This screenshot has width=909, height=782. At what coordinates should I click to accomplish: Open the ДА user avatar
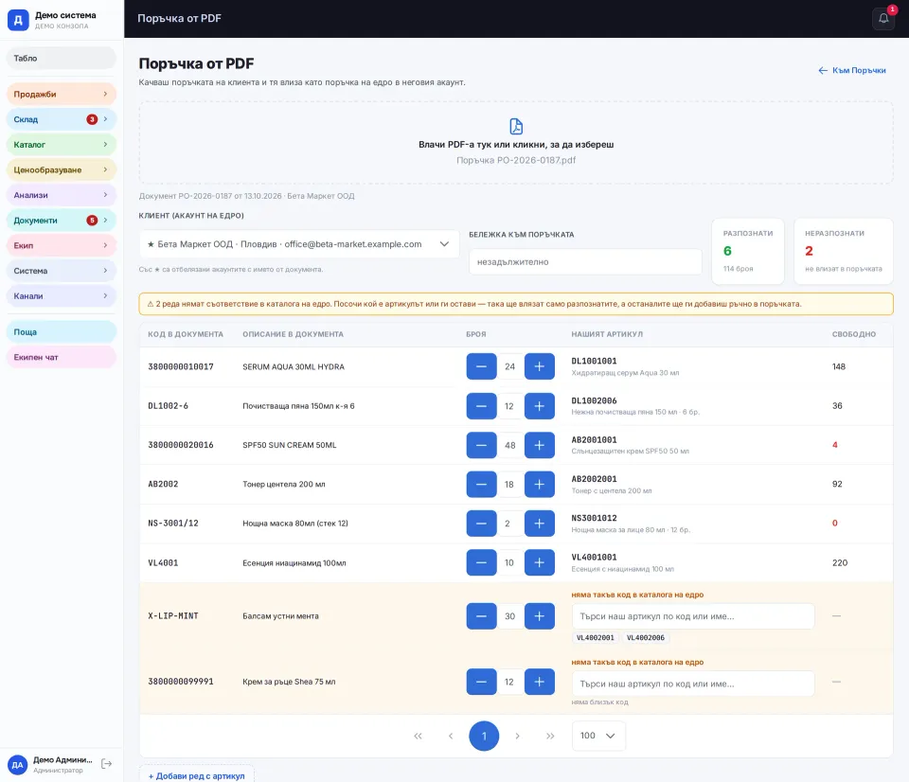point(17,765)
